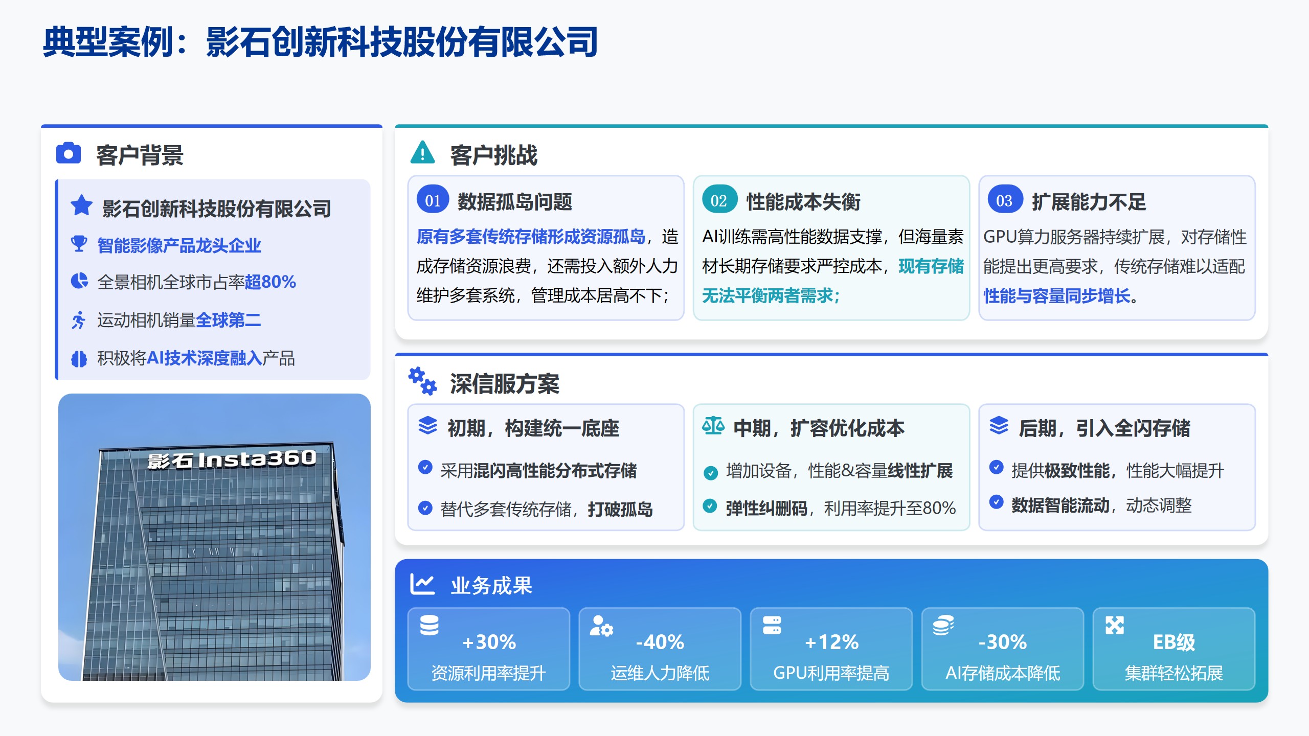Click the trophy icon beside 智能影像产品龙头企业

tap(79, 244)
